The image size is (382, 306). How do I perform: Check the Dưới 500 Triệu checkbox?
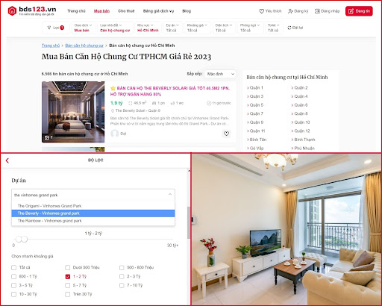pyautogui.click(x=68, y=267)
